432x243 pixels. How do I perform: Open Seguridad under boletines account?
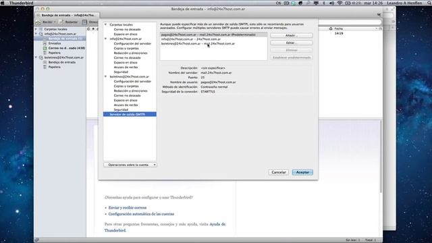[121, 109]
